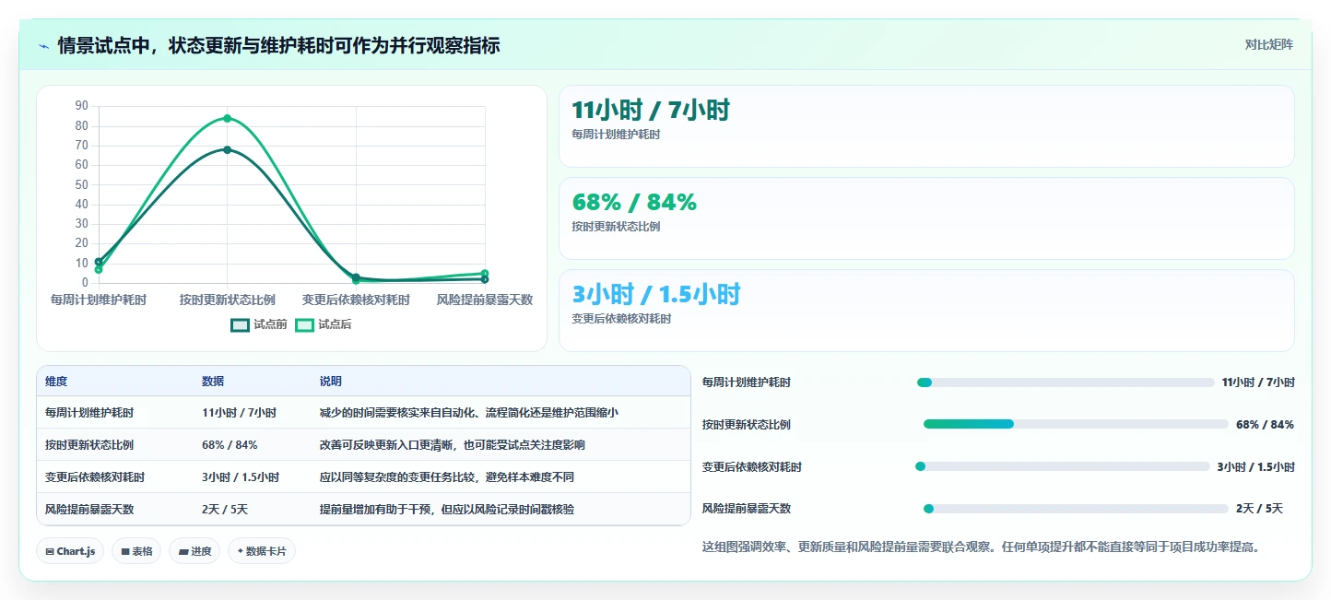Click x-axis label 每周计划维护耗时 on chart
The height and width of the screenshot is (600, 1331).
tap(99, 300)
